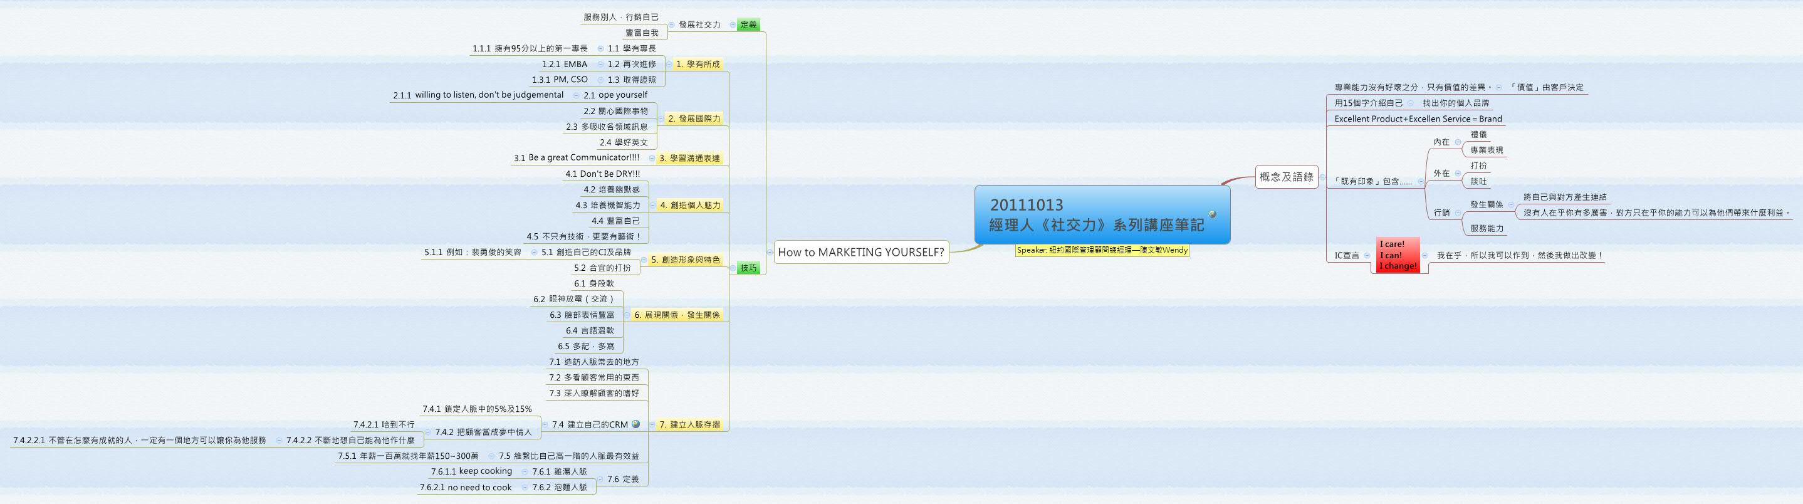Viewport: 1803px width, 504px height.
Task: Collapse 1. 學有所成 subtopics
Action: 670,65
